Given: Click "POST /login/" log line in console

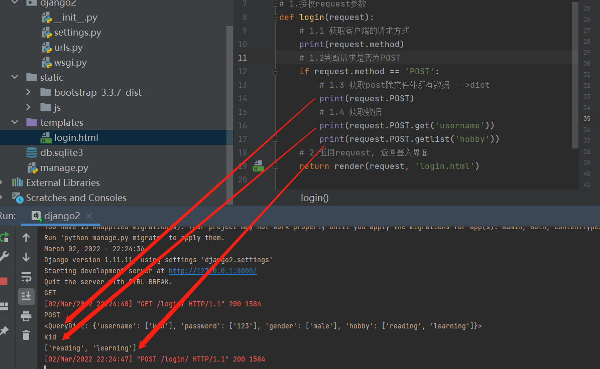Looking at the screenshot, I should [x=154, y=359].
